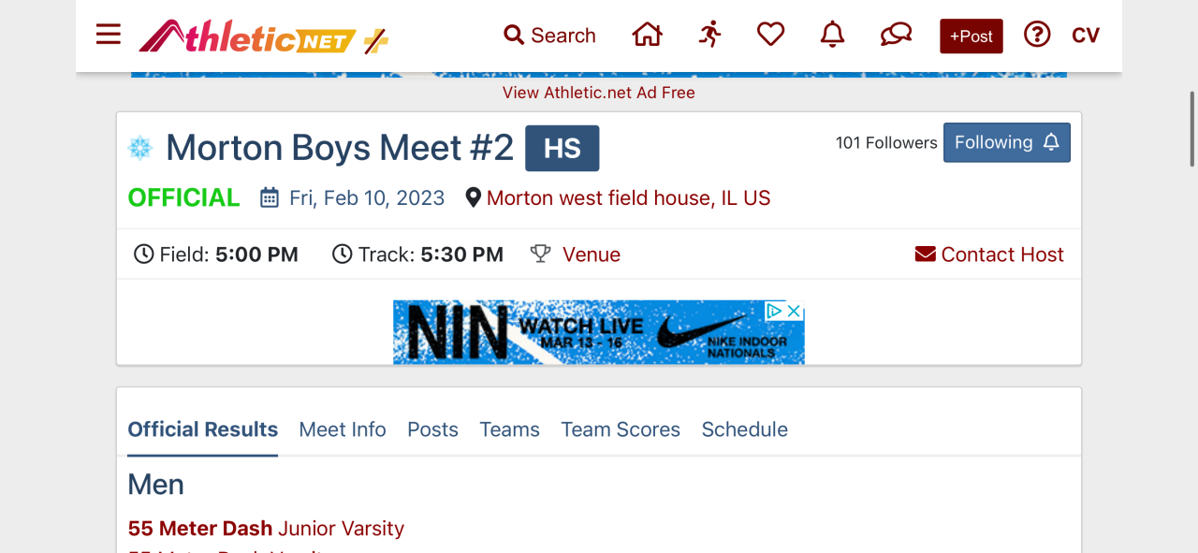This screenshot has width=1198, height=553.
Task: Switch to the Meet Info tab
Action: click(342, 429)
